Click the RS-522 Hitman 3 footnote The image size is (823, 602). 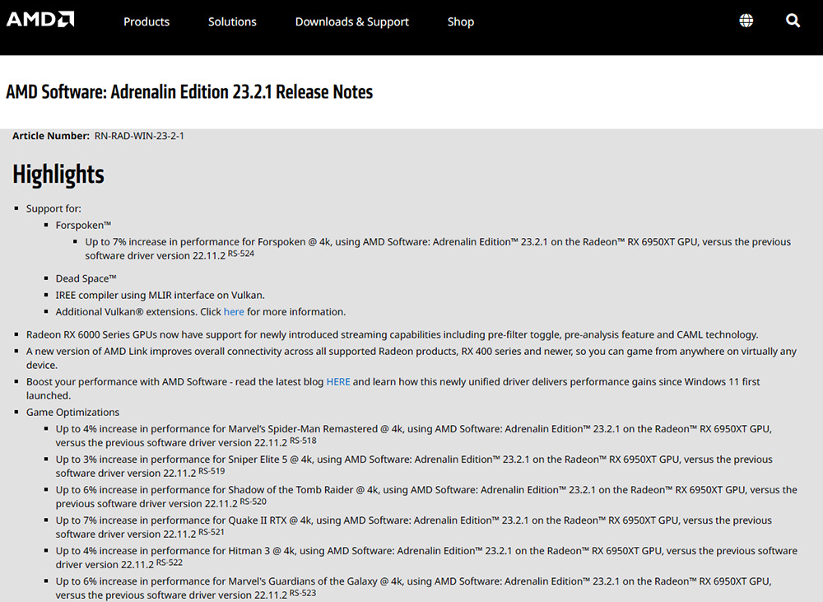(169, 562)
